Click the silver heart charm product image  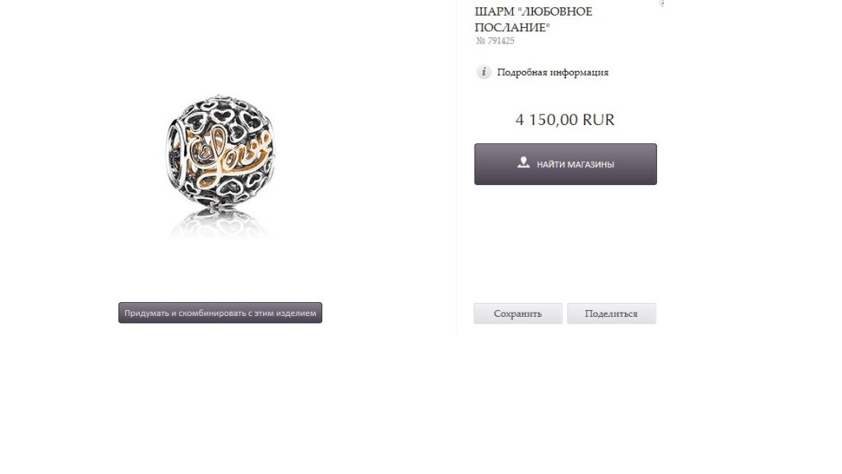point(220,151)
